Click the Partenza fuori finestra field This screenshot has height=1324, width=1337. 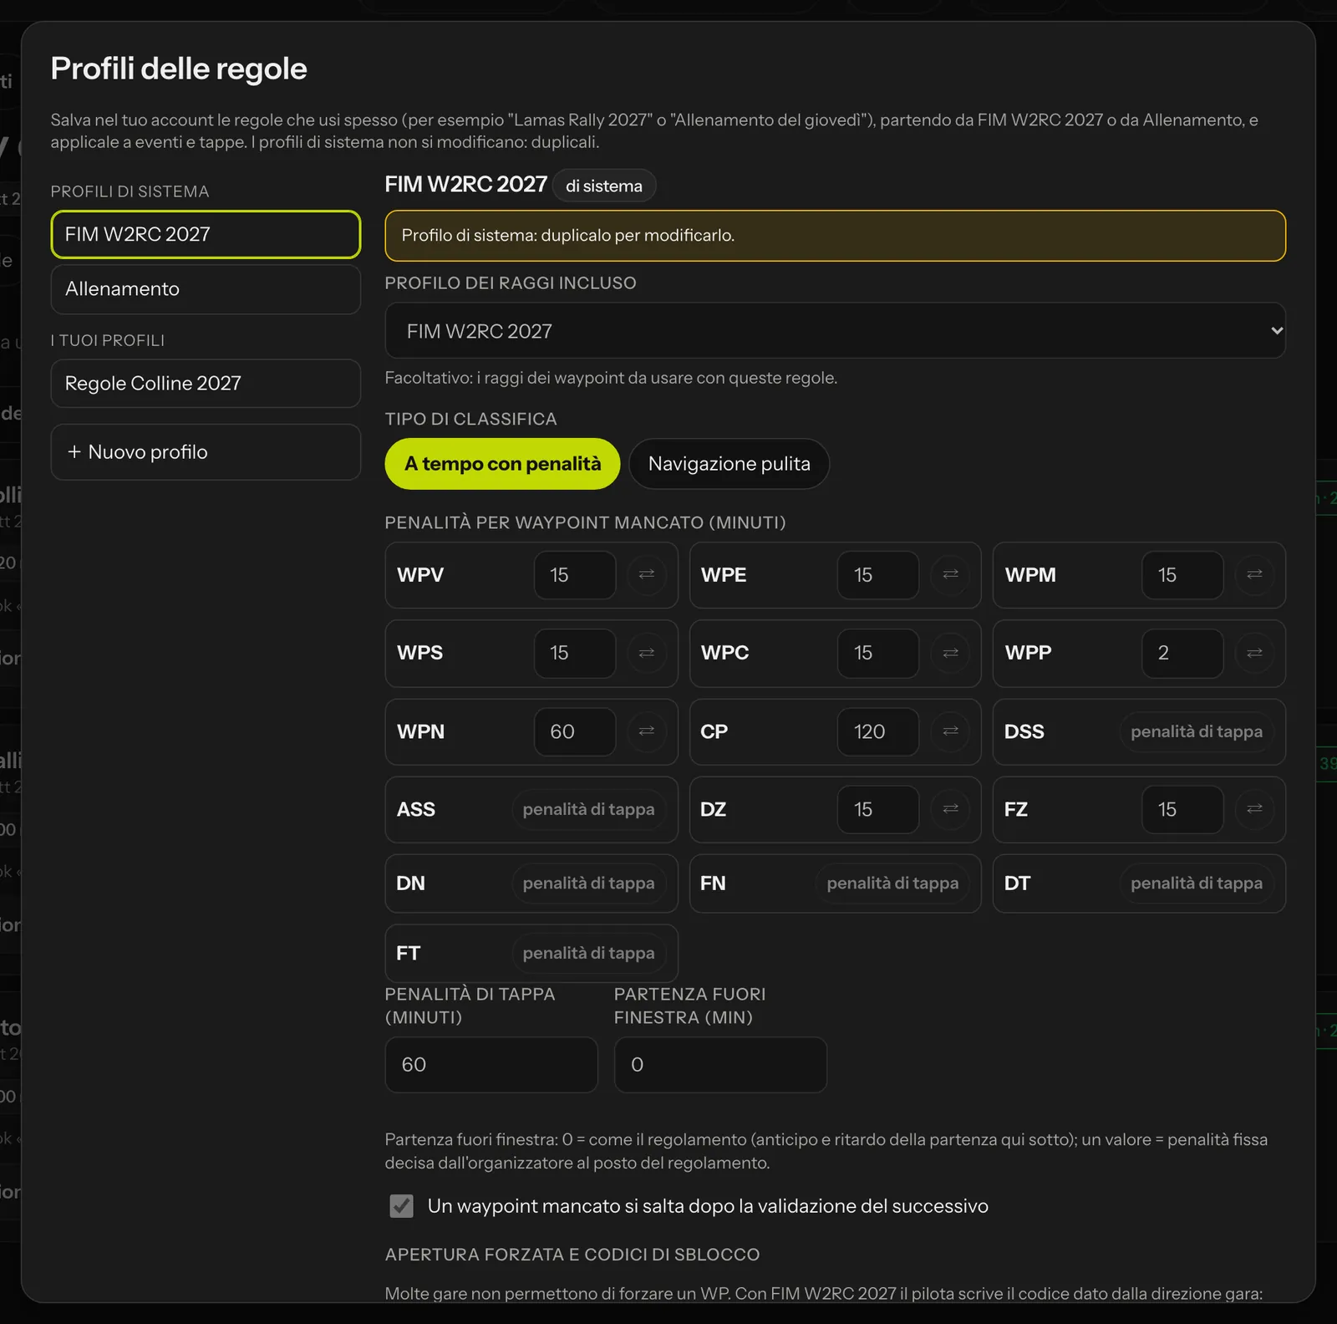coord(720,1065)
